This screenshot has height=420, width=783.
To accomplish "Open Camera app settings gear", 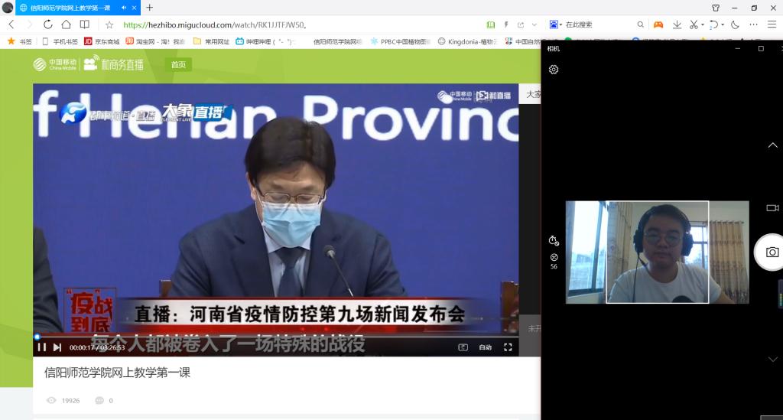I will tap(554, 70).
